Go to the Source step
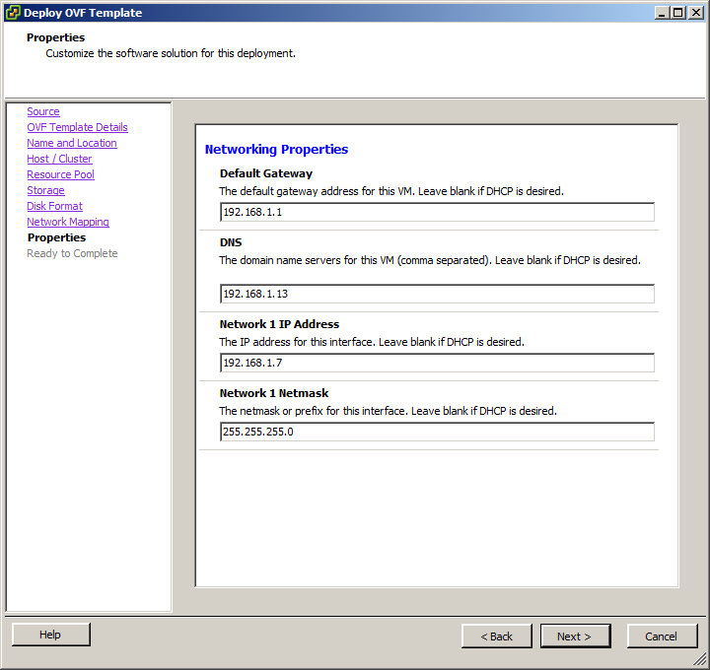This screenshot has width=710, height=670. 43,111
